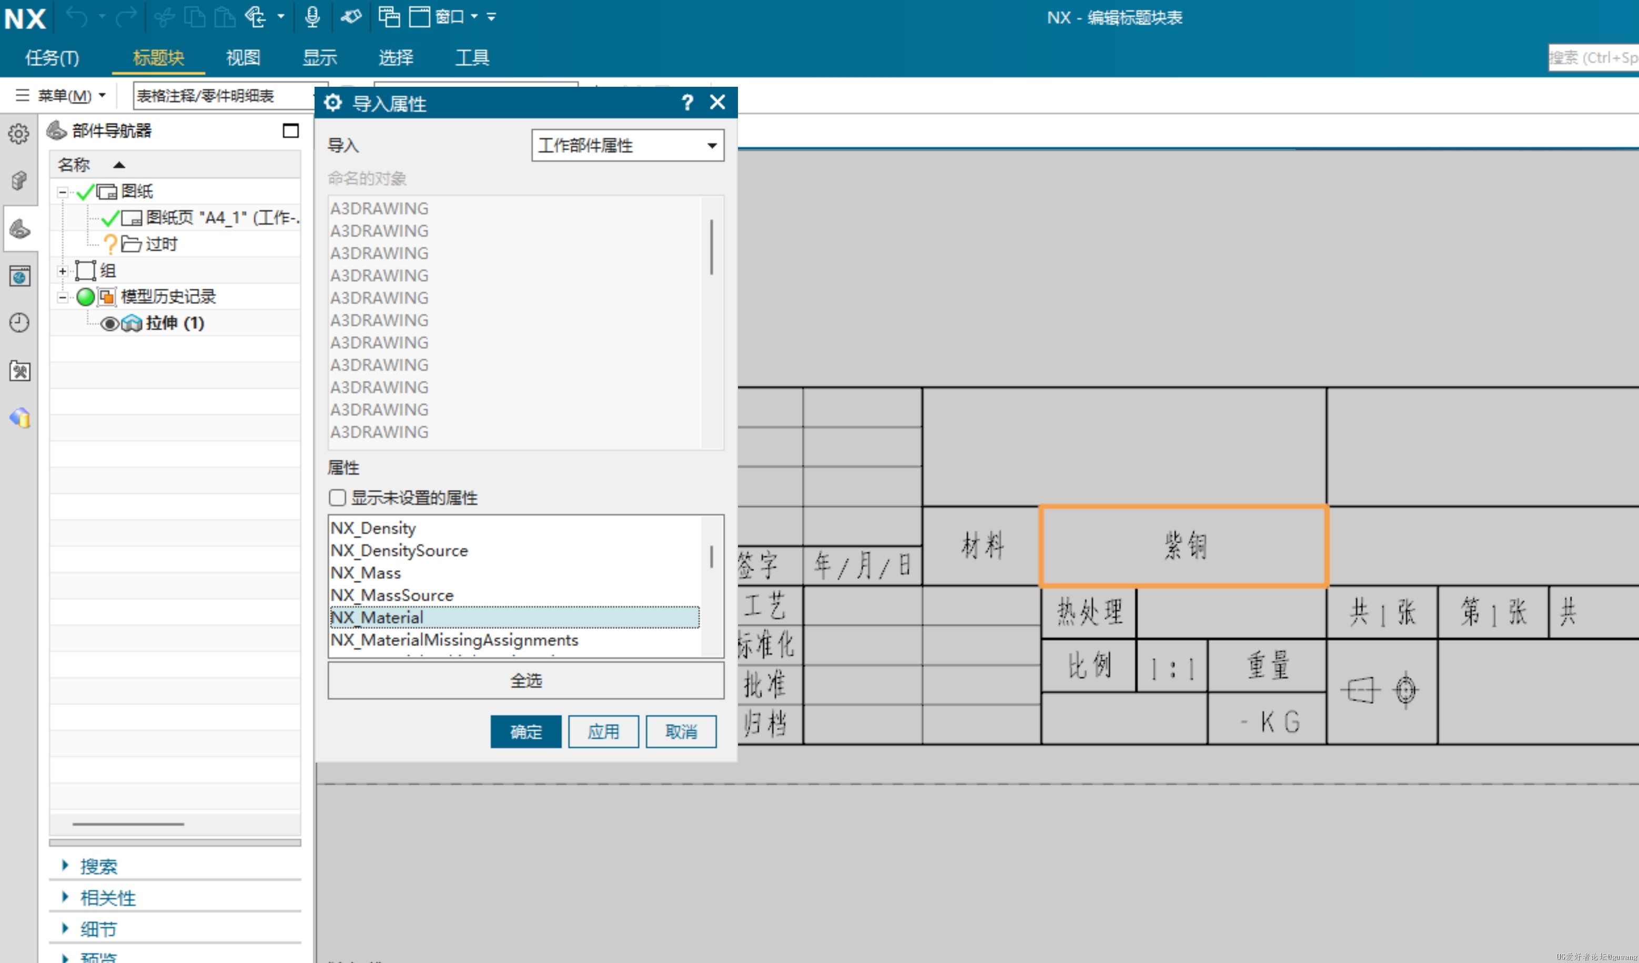The image size is (1639, 963).
Task: Click the Copy icon in top toolbar
Action: [x=195, y=17]
